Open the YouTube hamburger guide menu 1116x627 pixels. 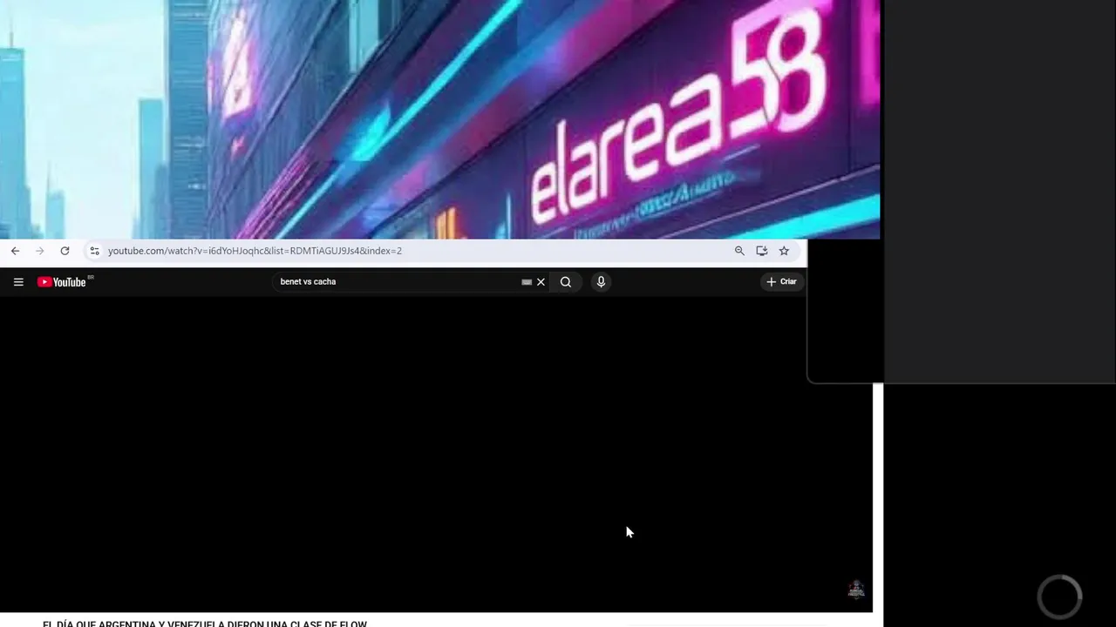coord(18,282)
